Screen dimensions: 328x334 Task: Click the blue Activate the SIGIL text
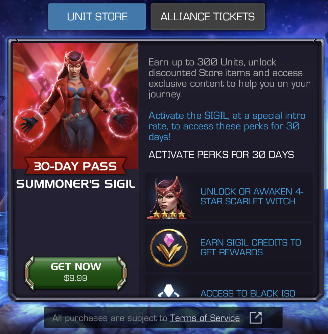point(227,126)
